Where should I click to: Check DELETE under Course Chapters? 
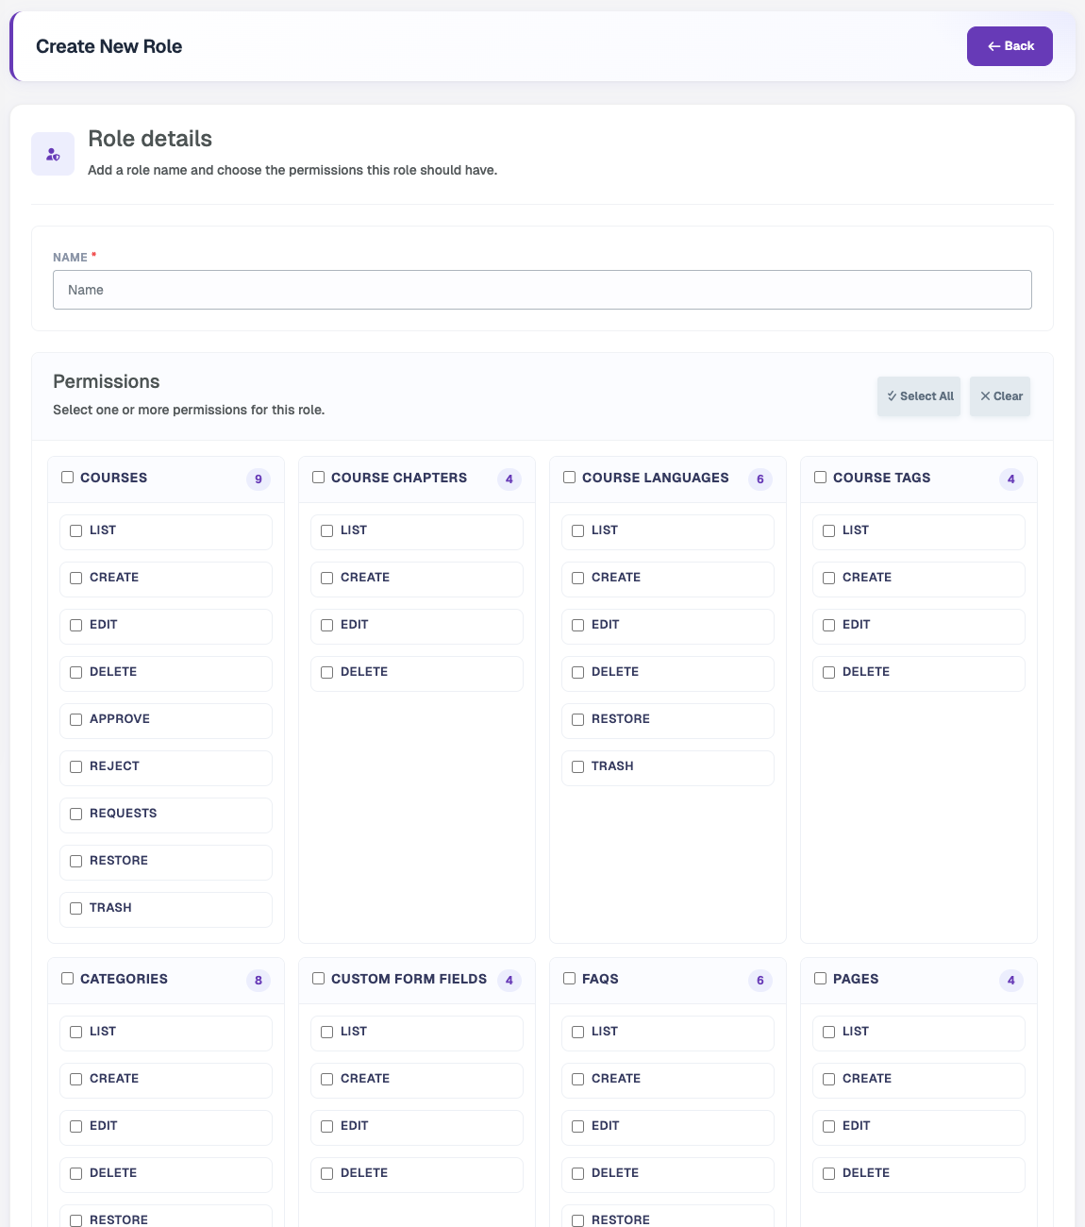[327, 673]
